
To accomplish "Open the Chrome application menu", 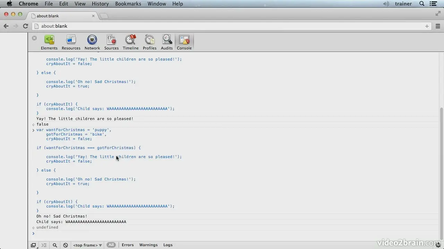I will point(28,4).
